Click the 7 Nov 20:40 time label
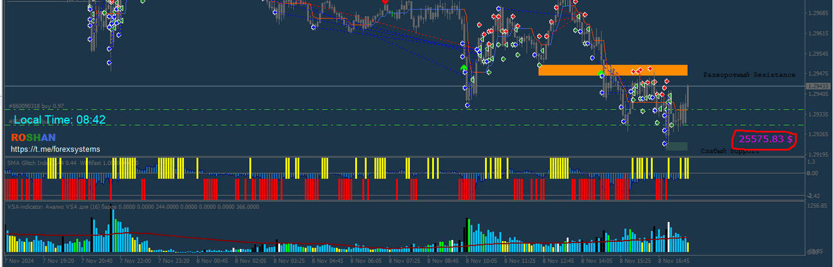 [96, 262]
